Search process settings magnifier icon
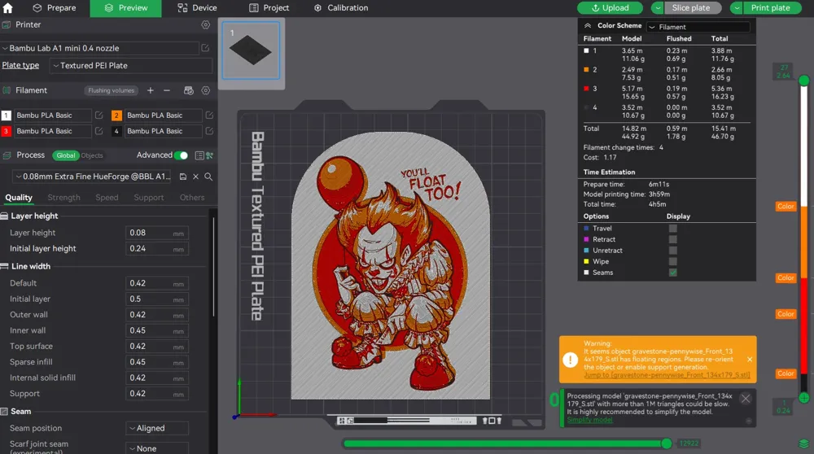 point(208,177)
